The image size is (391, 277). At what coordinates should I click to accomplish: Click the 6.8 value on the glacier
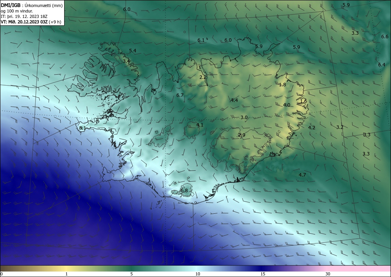[184, 191]
